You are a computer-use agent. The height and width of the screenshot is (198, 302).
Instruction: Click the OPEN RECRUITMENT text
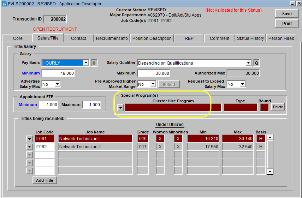point(55,29)
